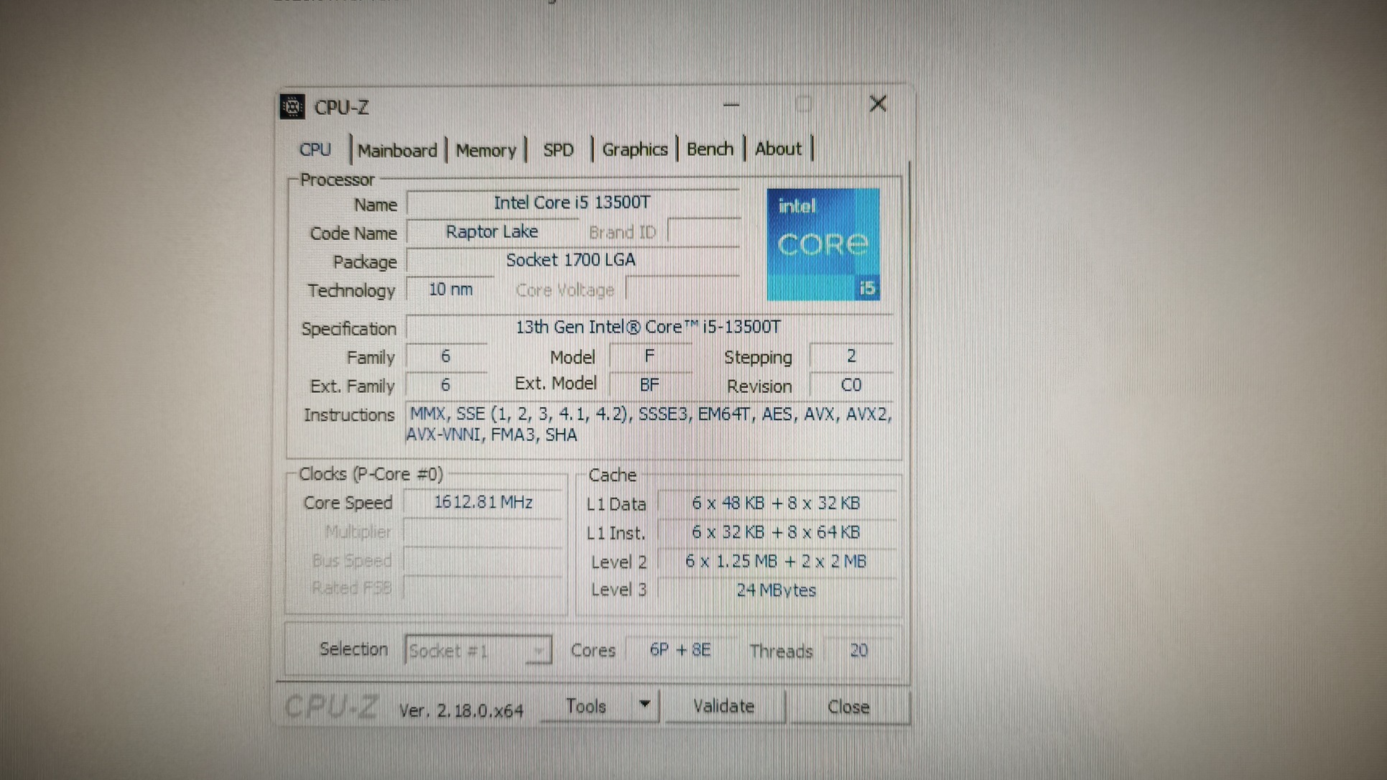Screen dimensions: 1387x780
Task: Click the Instructions list field
Action: (x=649, y=424)
